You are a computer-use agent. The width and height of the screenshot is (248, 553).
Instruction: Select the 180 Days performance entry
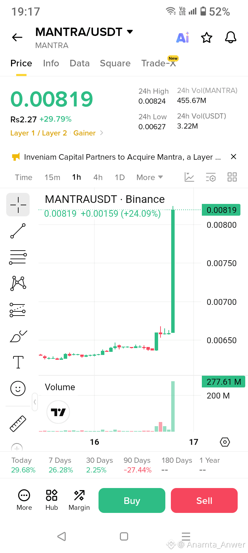pos(177,465)
